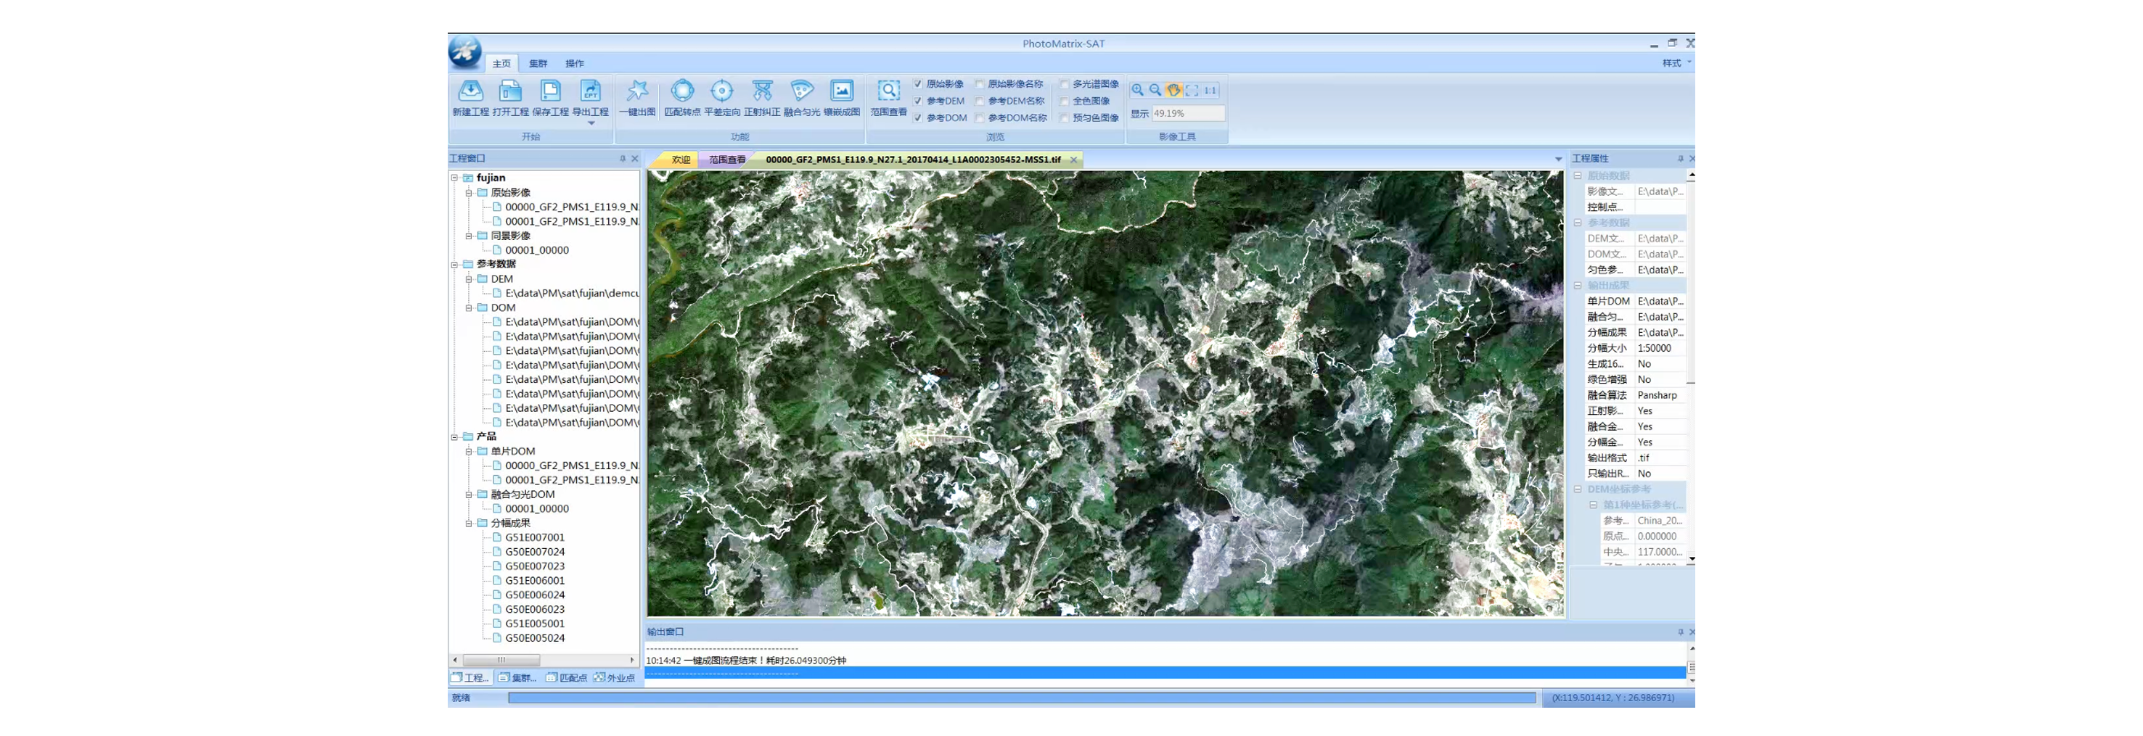Activate the pan hand image tool
2143x736 pixels.
tap(1174, 90)
